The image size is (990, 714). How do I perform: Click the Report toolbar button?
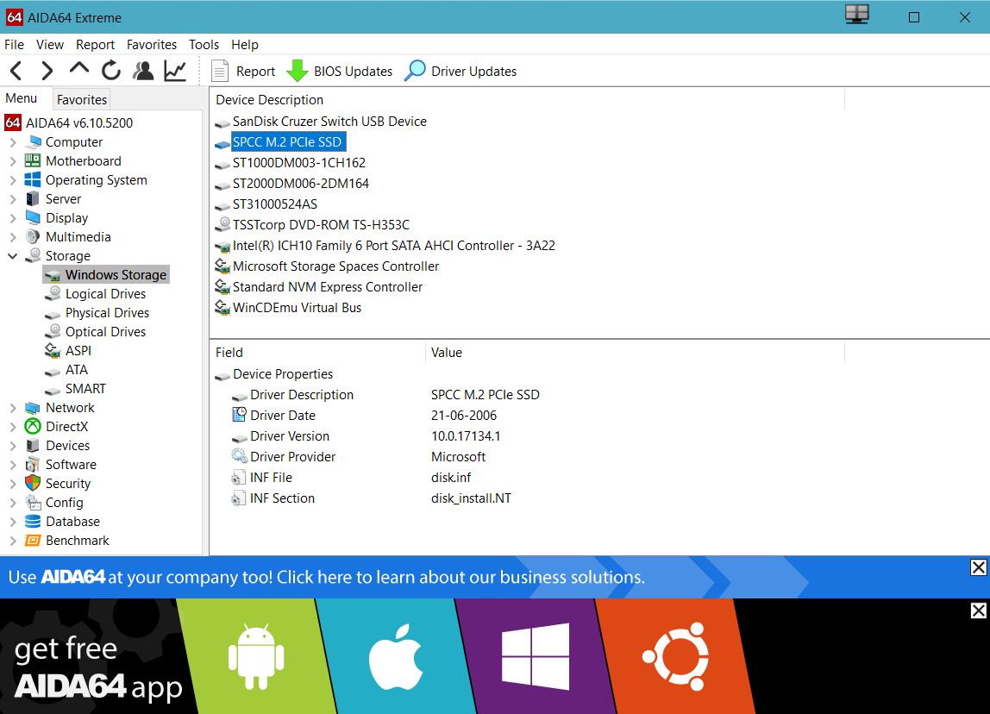tap(243, 72)
